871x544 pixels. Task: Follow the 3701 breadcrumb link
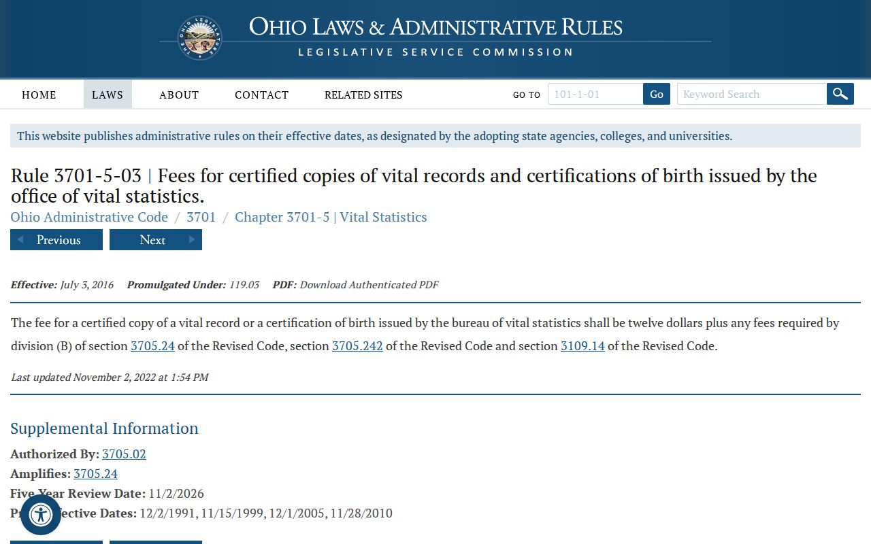pos(201,217)
